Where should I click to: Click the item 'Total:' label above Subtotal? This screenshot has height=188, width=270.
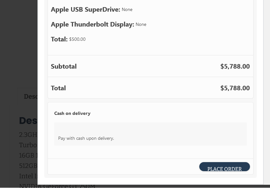[59, 39]
